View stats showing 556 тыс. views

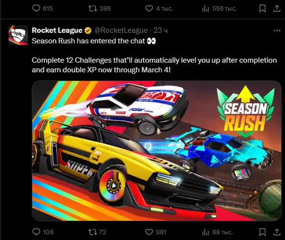click(219, 8)
